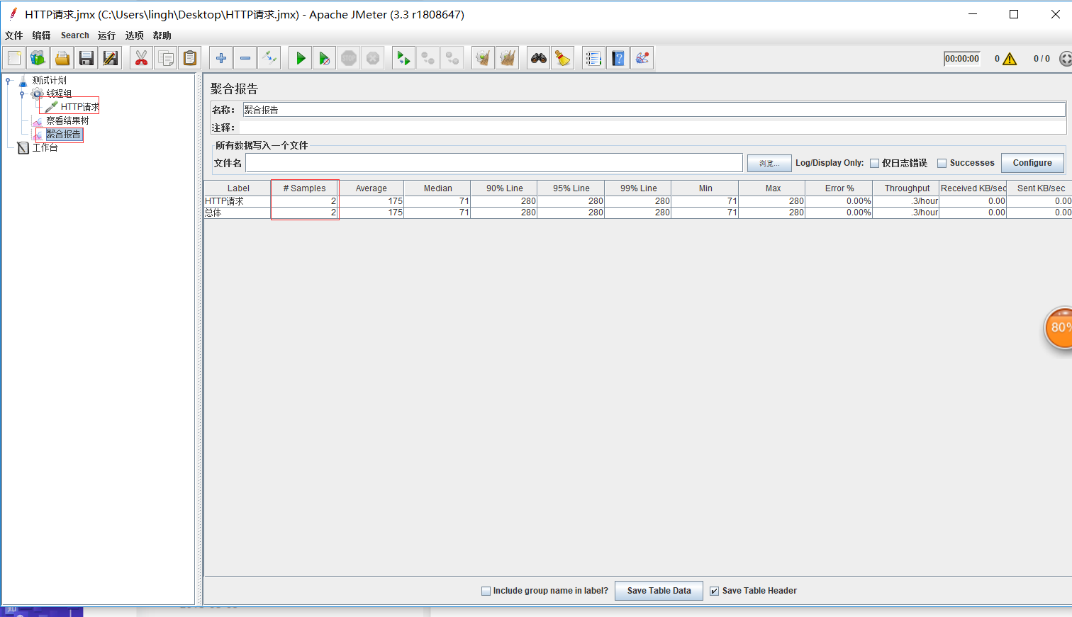
Task: Cut with the scissors icon
Action: point(142,58)
